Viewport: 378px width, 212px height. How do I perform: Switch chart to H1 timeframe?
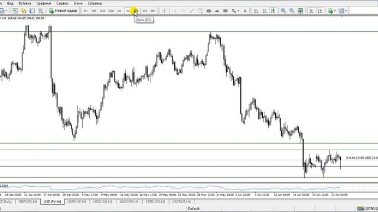(119, 11)
